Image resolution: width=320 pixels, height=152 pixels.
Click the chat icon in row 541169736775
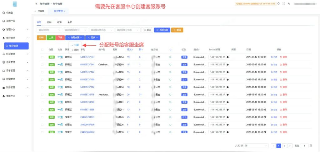[170, 95]
